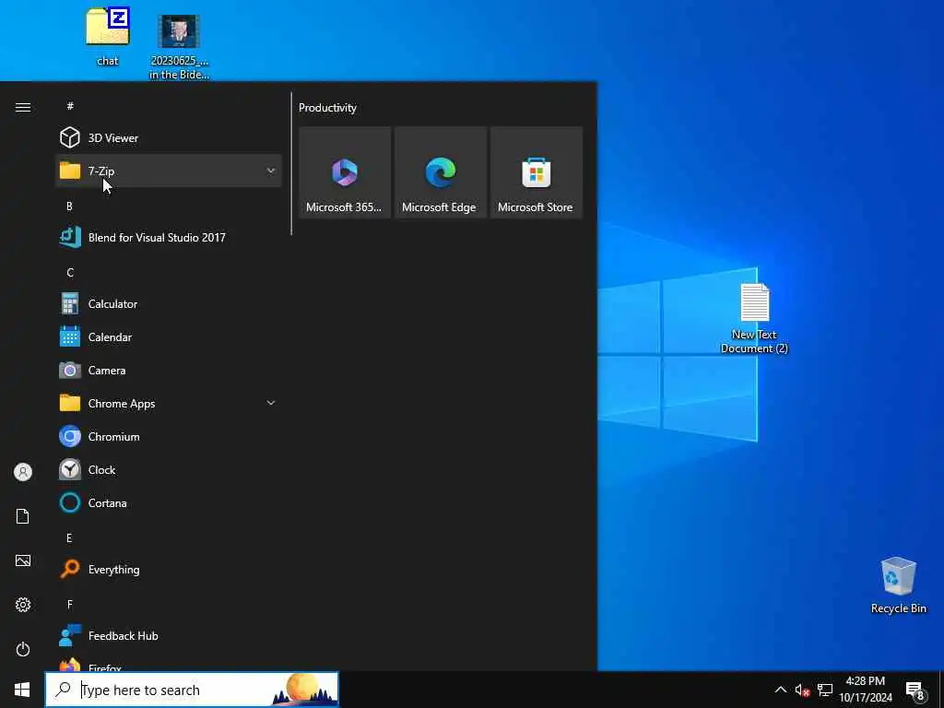
Task: Show hidden system tray icons
Action: click(x=780, y=690)
